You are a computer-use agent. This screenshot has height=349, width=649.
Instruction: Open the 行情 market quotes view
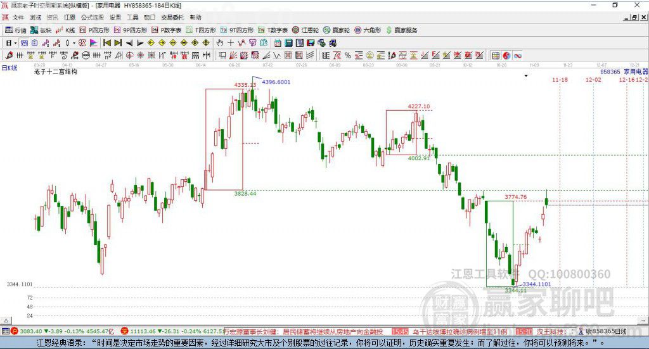click(16, 30)
